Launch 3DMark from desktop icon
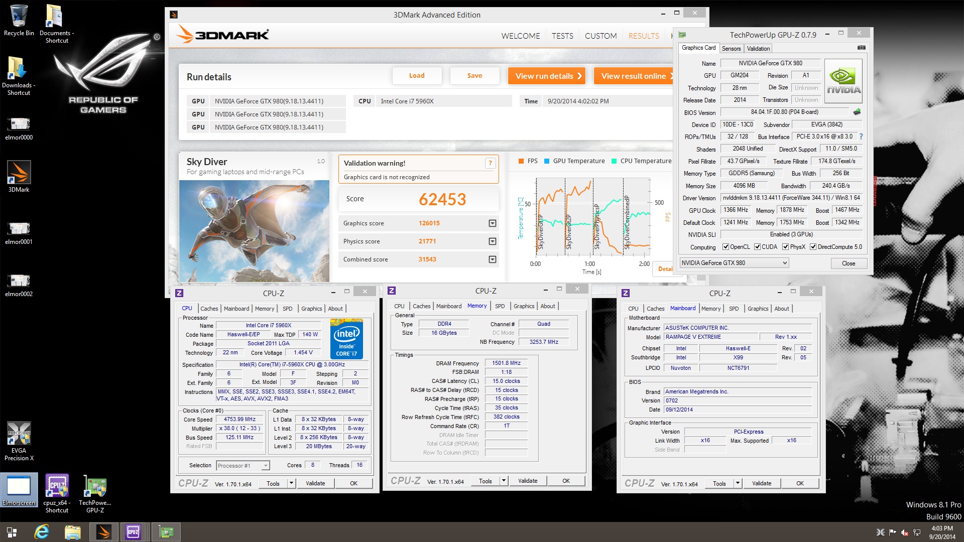This screenshot has height=542, width=964. pyautogui.click(x=19, y=177)
